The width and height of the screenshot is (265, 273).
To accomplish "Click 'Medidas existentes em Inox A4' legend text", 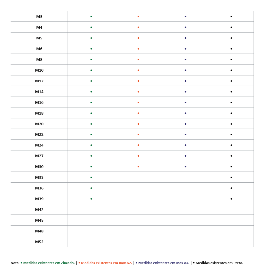I will click(164, 263).
